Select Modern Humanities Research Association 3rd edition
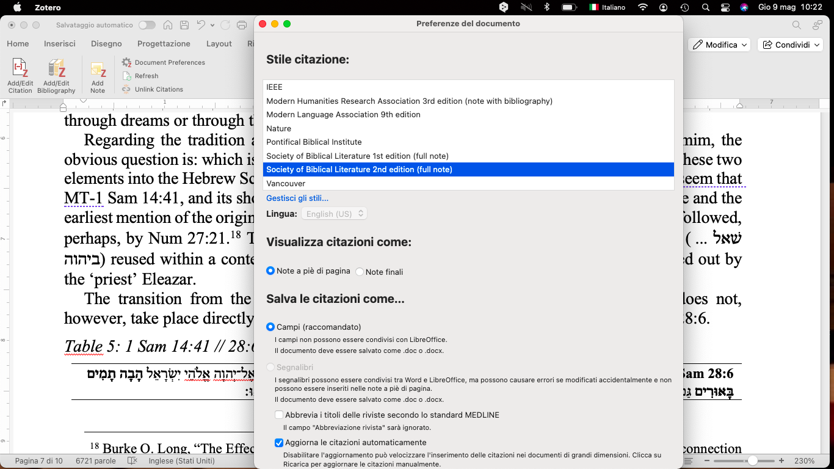 468,101
